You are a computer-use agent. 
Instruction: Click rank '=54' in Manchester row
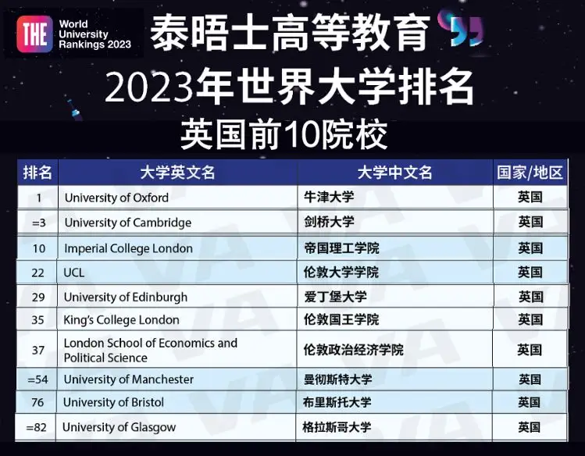tap(37, 379)
